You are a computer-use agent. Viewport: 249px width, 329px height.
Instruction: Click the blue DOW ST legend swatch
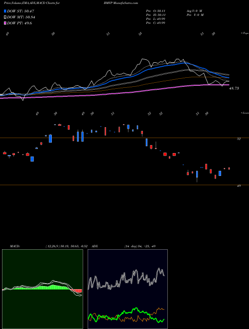pyautogui.click(x=5, y=11)
